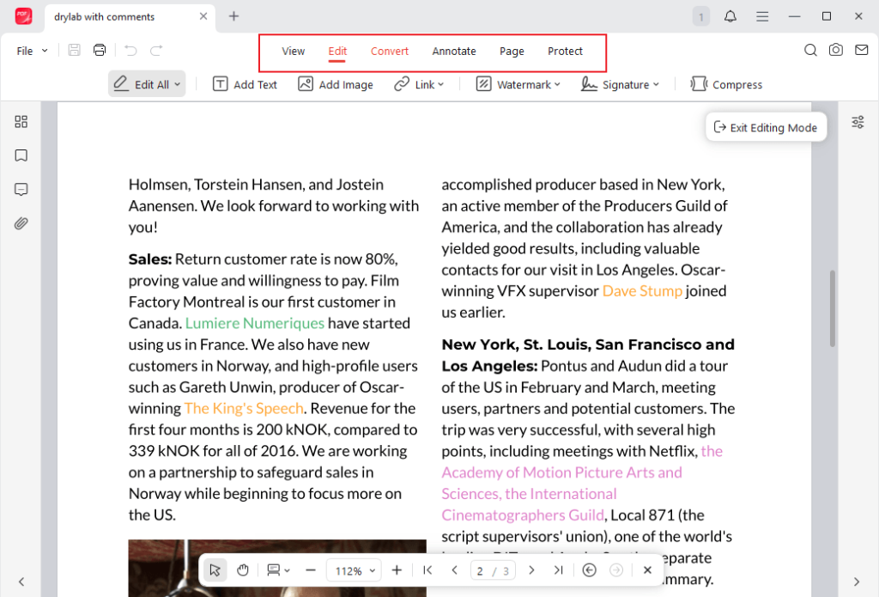Open the notifications bell
This screenshot has height=597, width=879.
(x=732, y=16)
